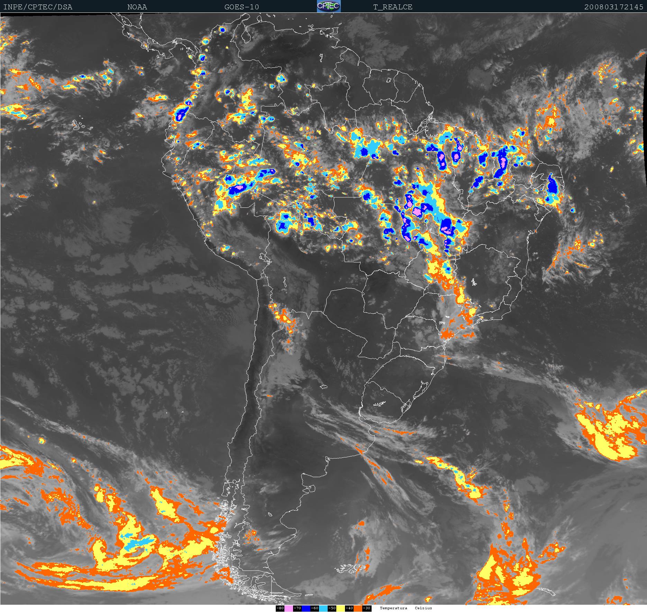Screen dimensions: 647x612
Task: Click the -70 legend temperature label
Action: click(x=297, y=608)
